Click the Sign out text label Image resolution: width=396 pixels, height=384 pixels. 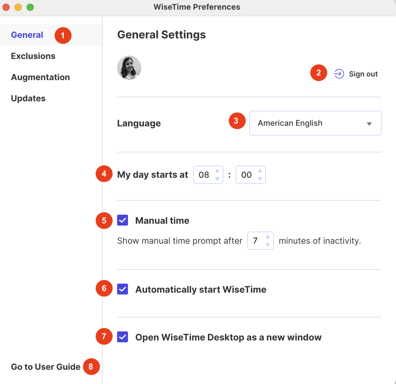pos(363,74)
